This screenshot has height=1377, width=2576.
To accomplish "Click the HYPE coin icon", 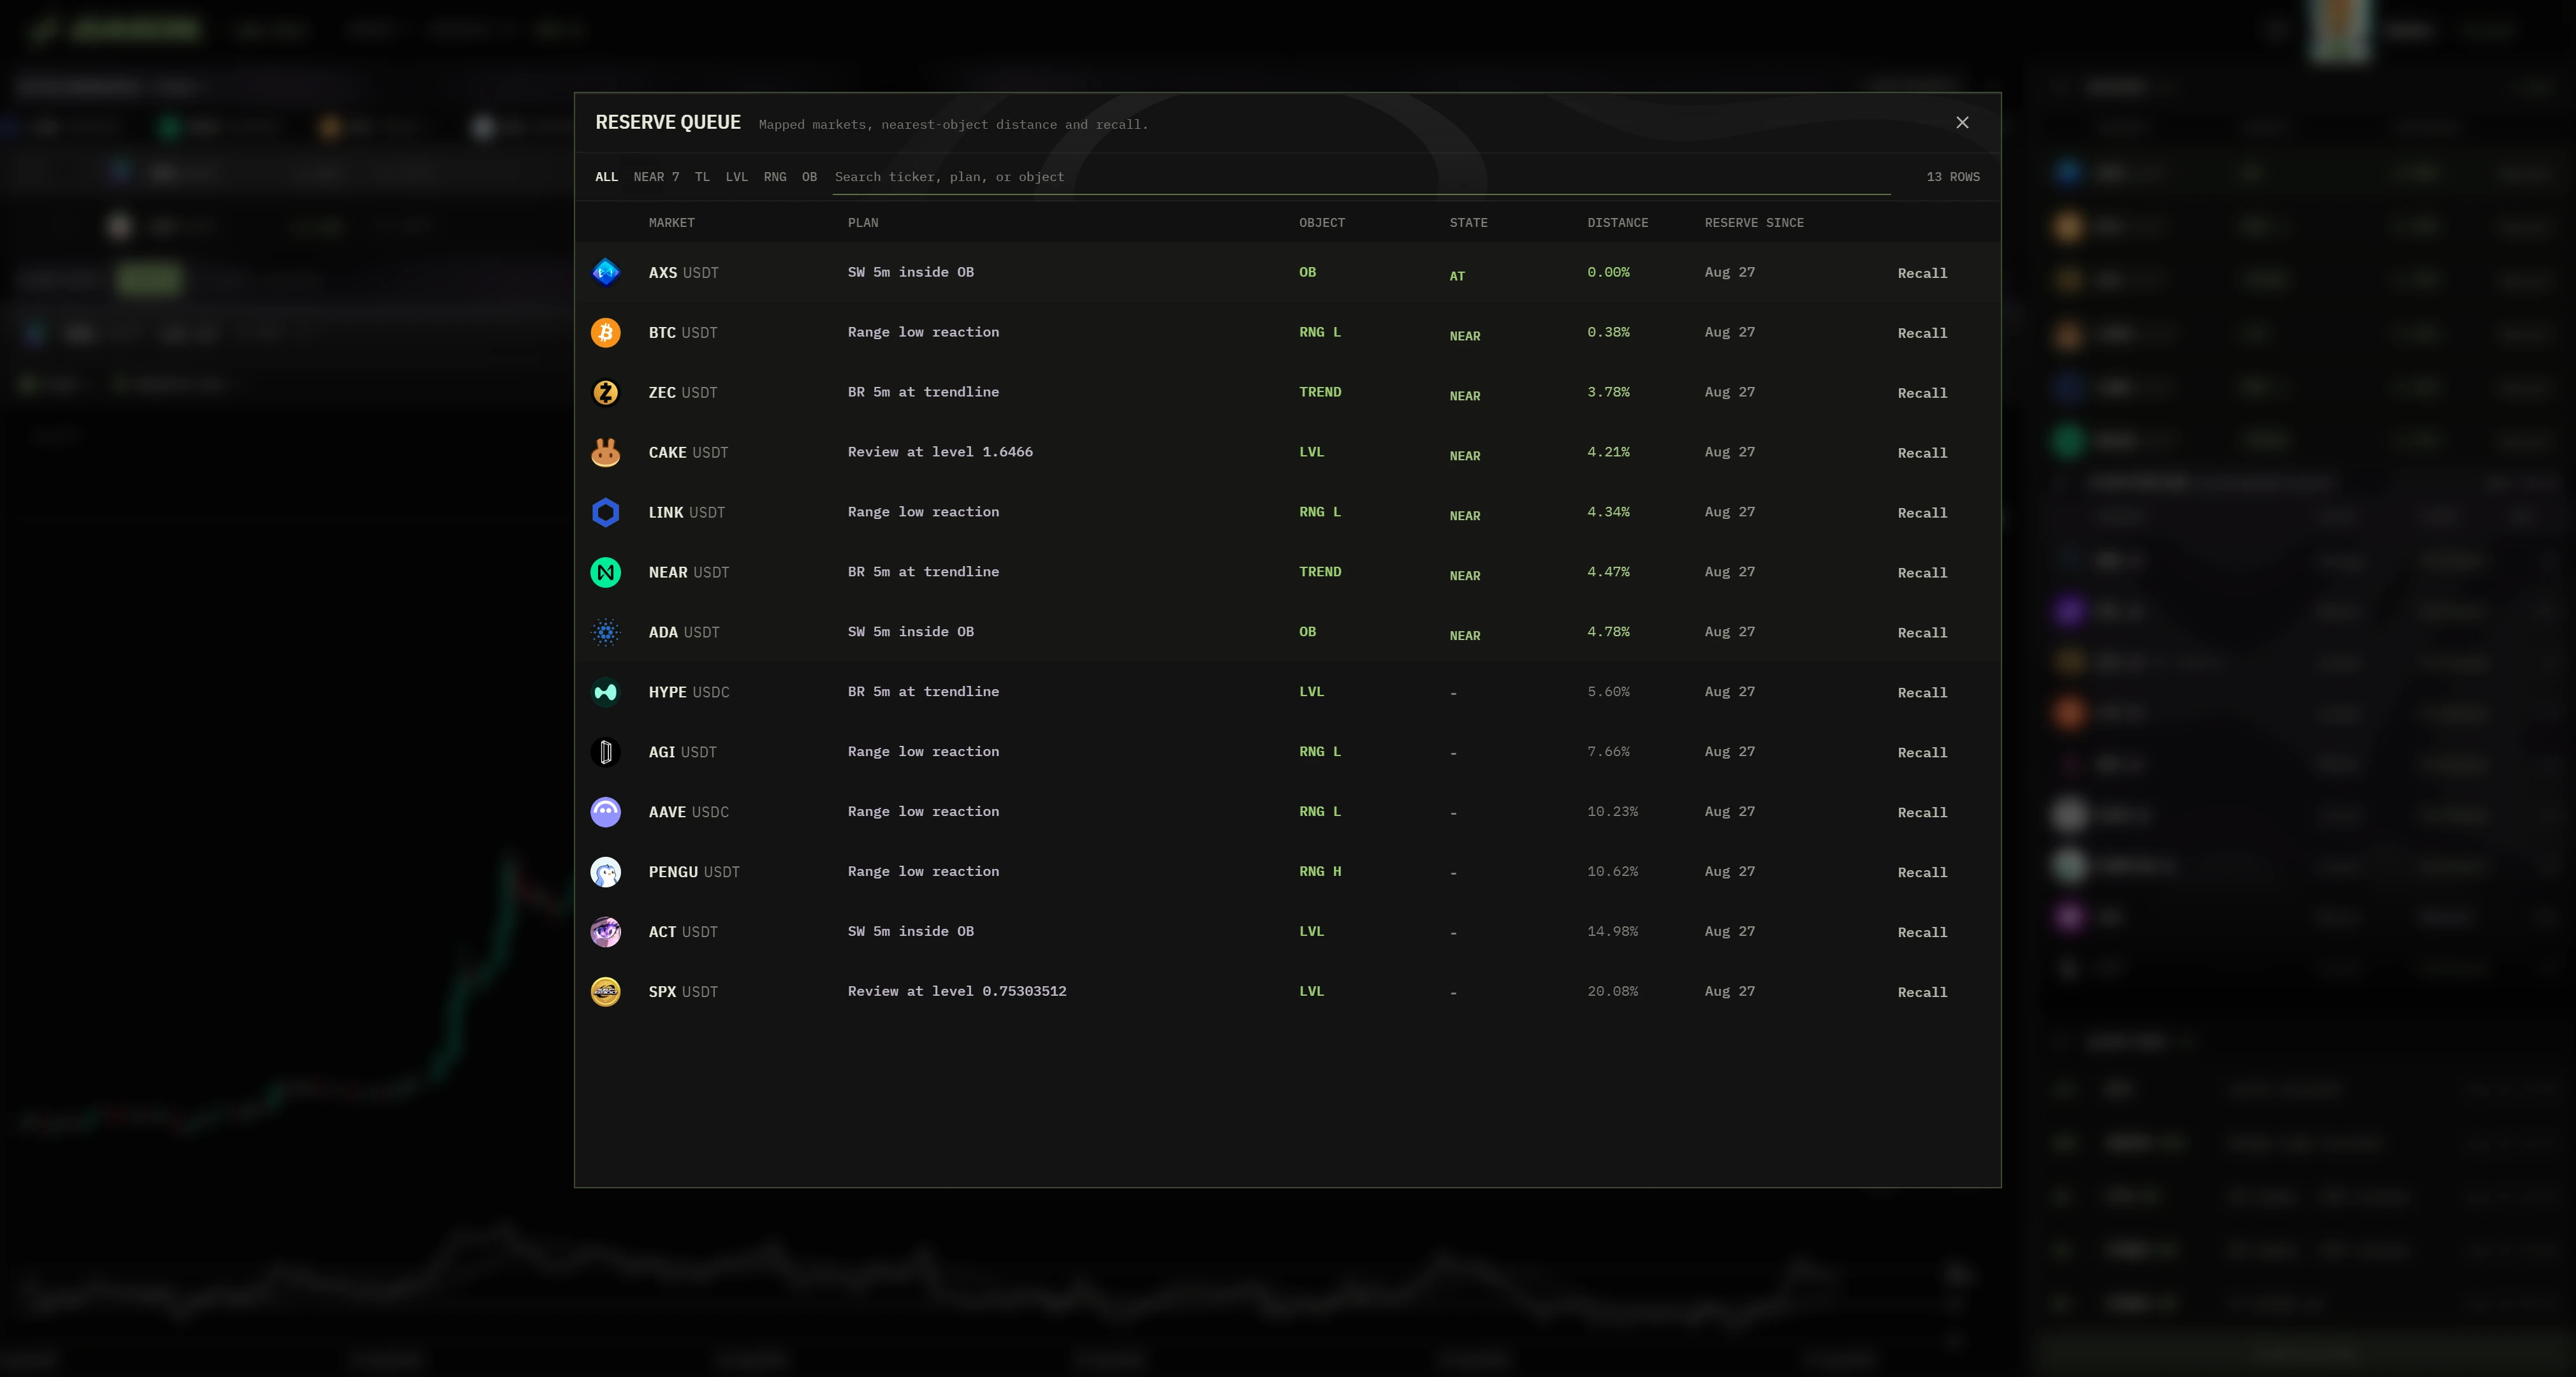I will click(605, 692).
